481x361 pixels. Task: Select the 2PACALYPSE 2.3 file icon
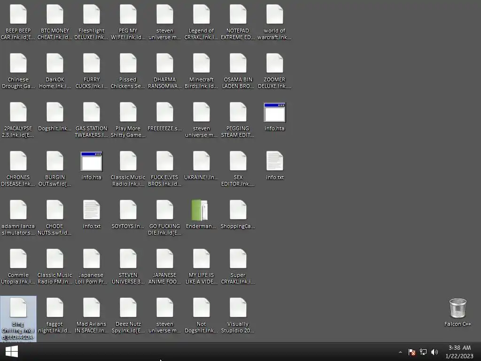coord(18,112)
